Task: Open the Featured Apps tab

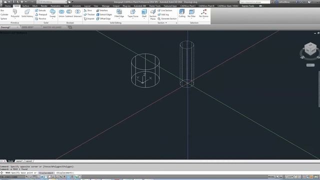Action: click(x=170, y=6)
